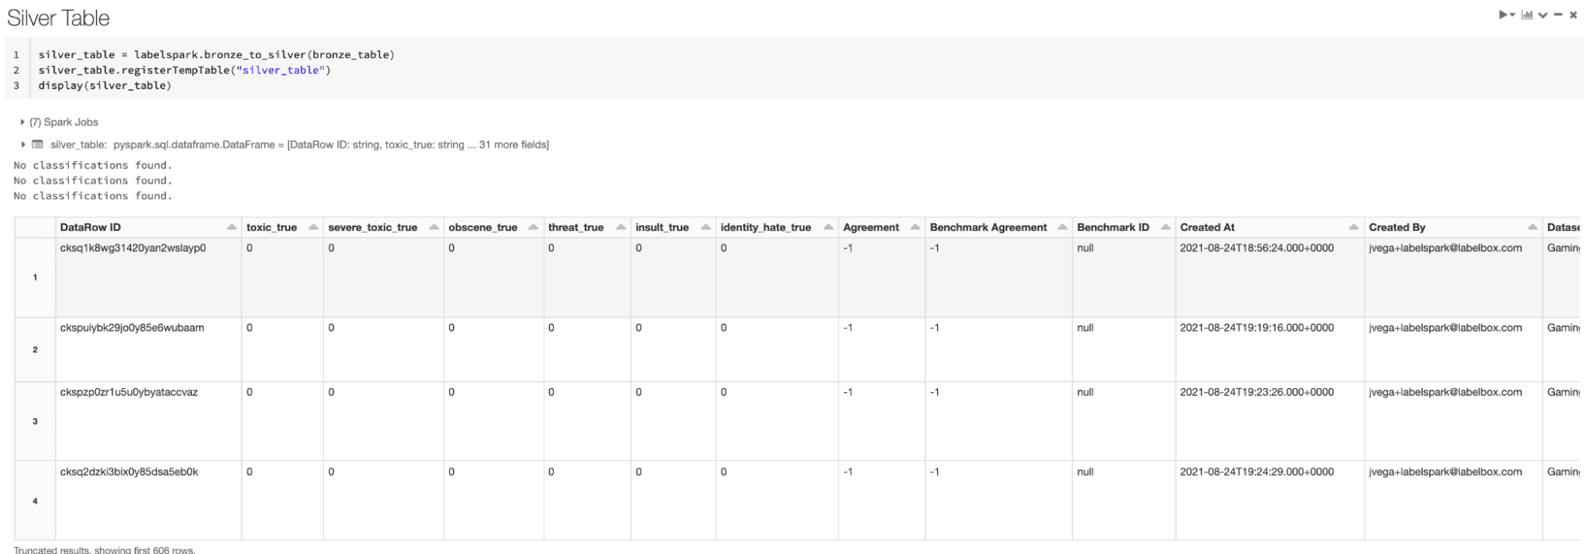Image resolution: width=1586 pixels, height=554 pixels.
Task: Select row 1 via its row number
Action: tap(35, 278)
